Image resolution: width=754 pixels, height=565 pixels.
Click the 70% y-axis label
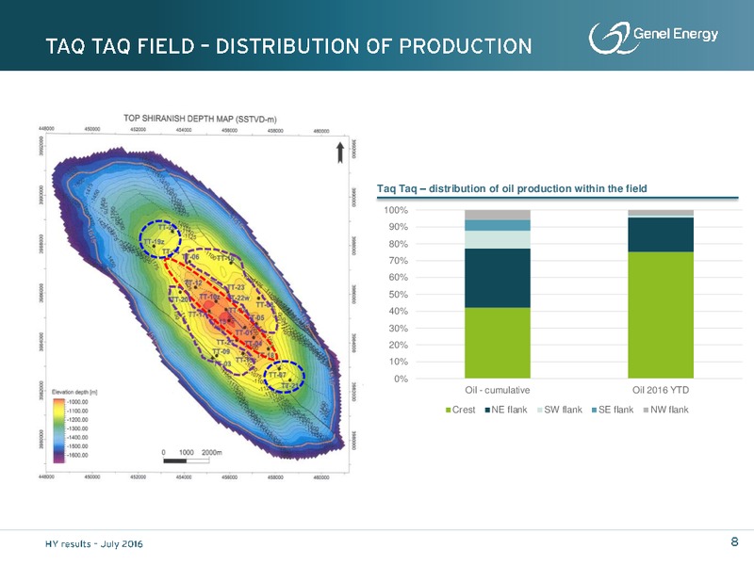398,261
